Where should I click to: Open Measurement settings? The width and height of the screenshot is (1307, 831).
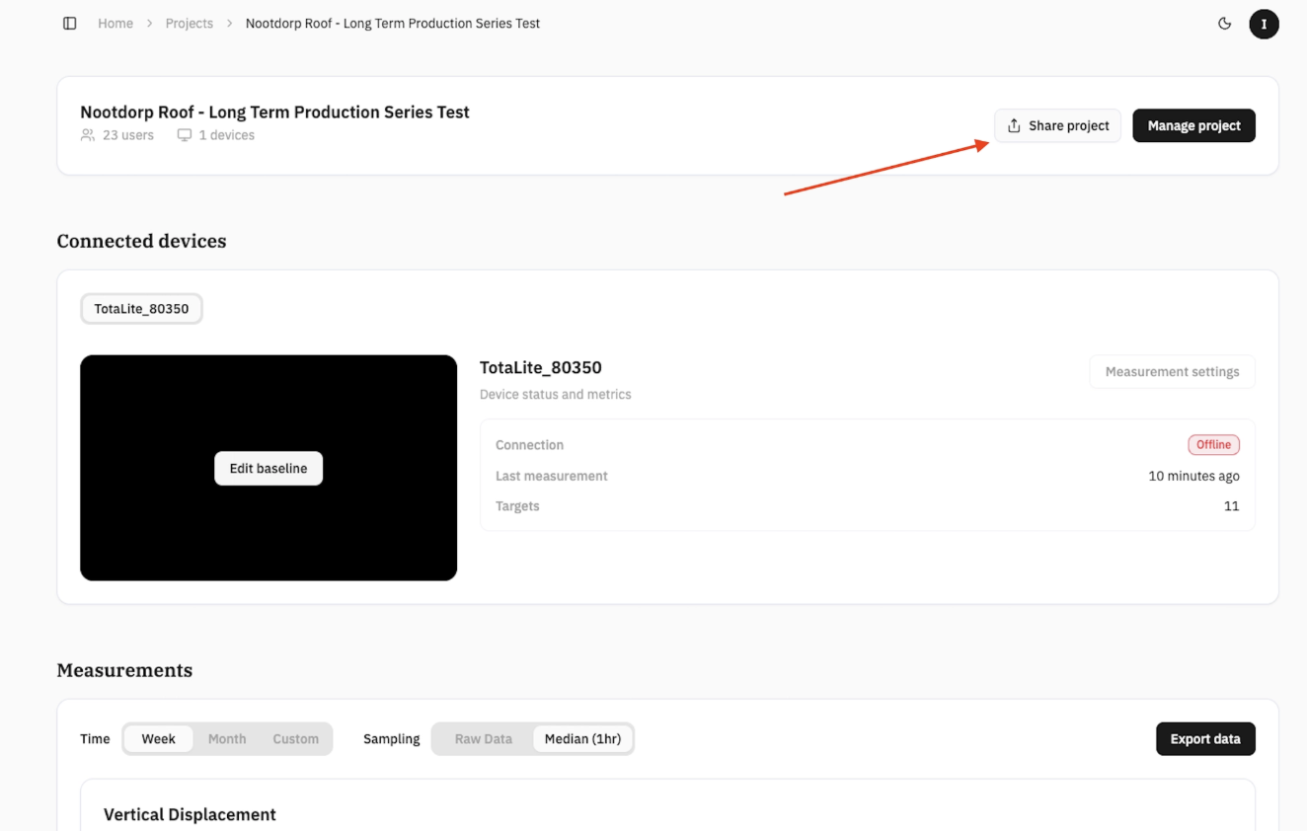click(x=1172, y=372)
